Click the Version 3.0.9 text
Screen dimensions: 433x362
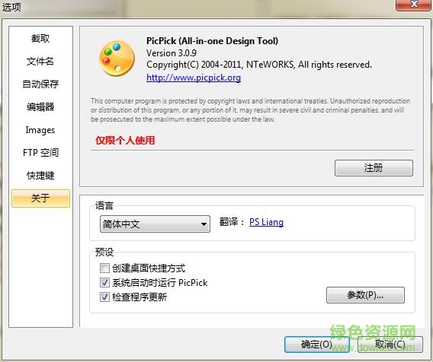(172, 53)
